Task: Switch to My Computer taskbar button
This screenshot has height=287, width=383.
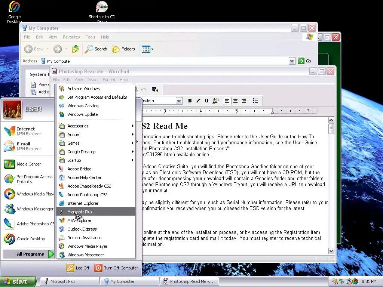Action: (x=129, y=282)
